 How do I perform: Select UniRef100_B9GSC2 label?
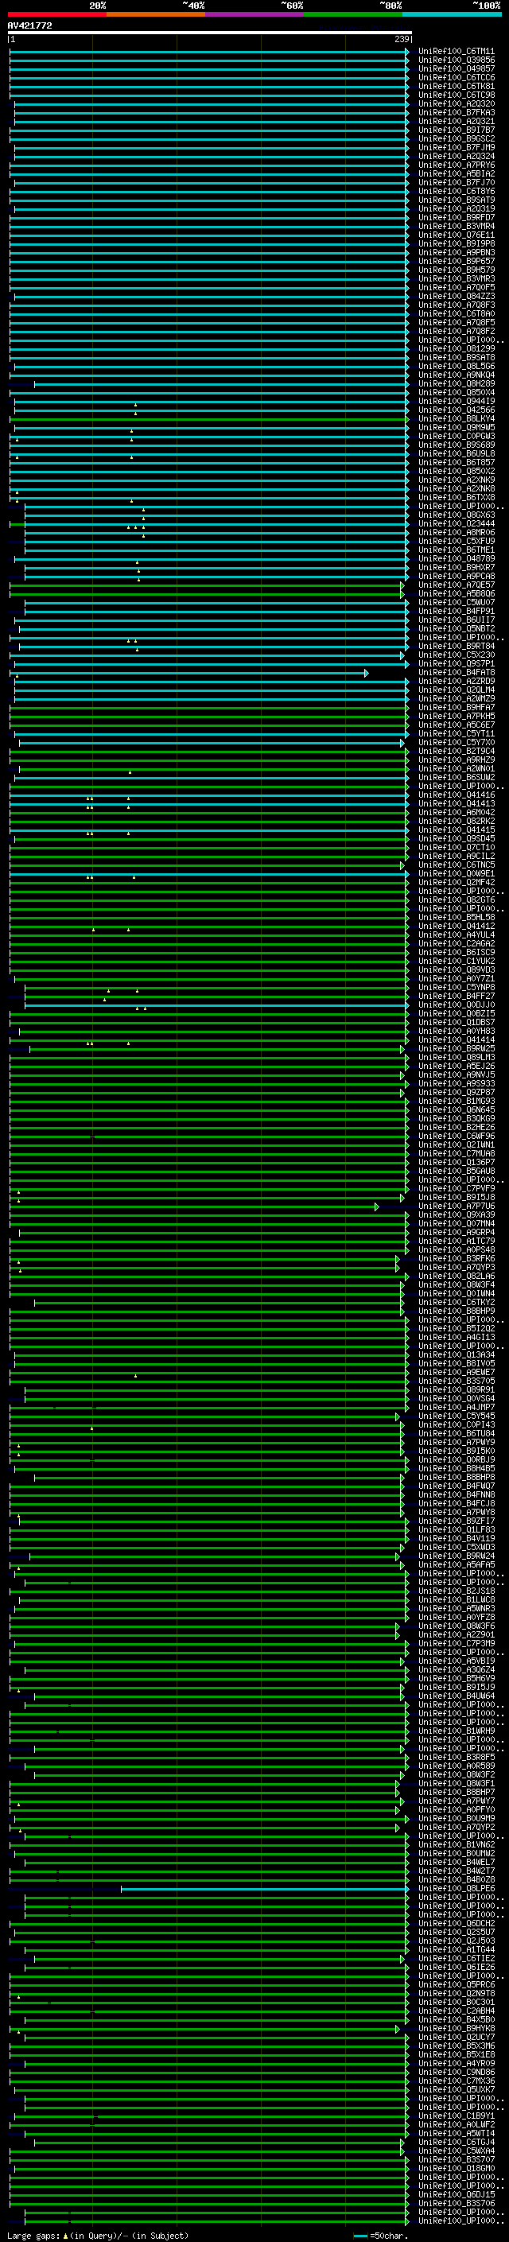click(x=456, y=138)
